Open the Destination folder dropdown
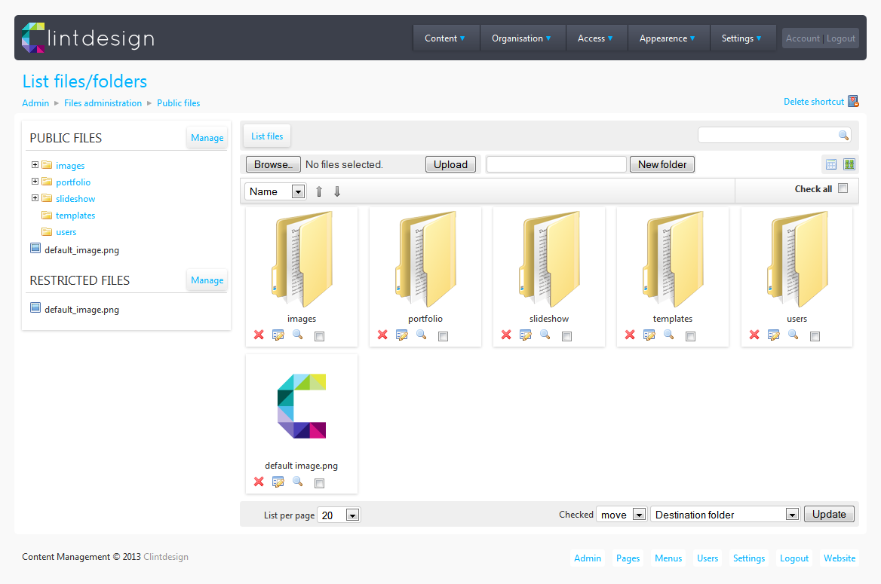 coord(725,515)
